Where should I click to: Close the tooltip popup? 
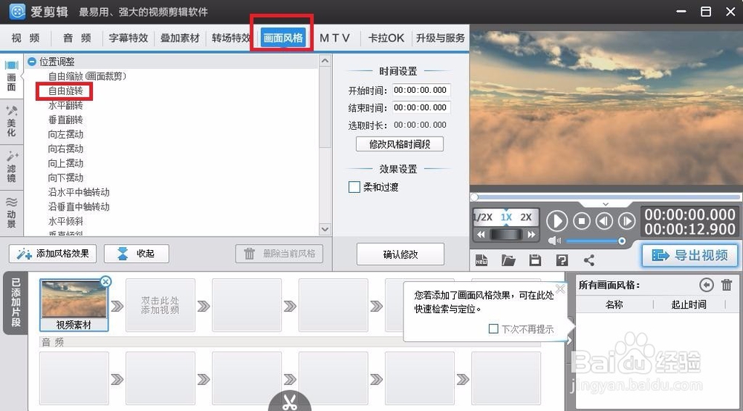click(560, 289)
